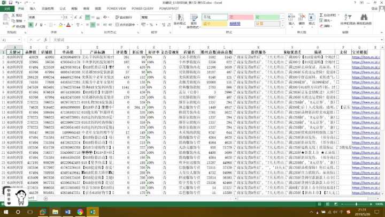Image resolution: width=385 pixels, height=217 pixels.
Task: Expand fill color dropdown arrow
Action: point(64,25)
